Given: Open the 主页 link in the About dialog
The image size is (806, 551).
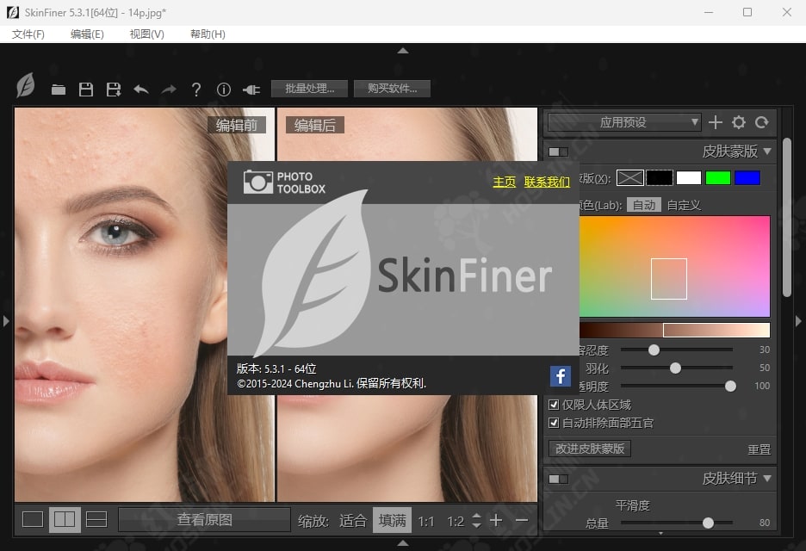Looking at the screenshot, I should pos(505,182).
